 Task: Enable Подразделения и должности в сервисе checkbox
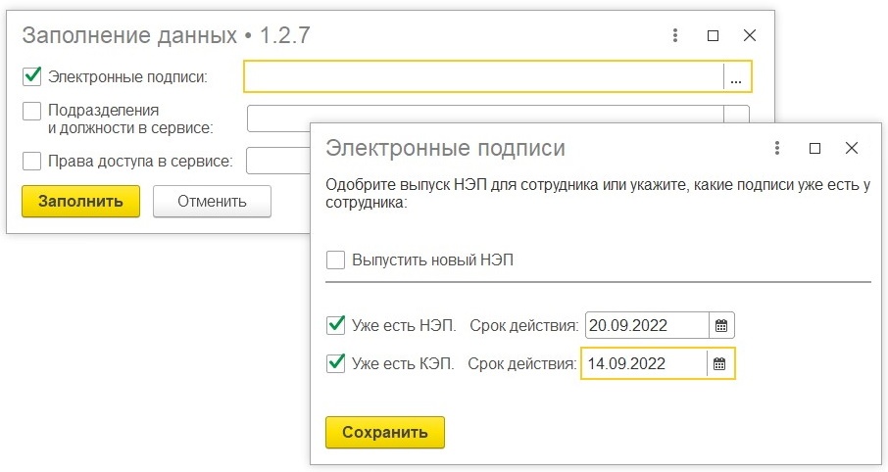coord(31,111)
